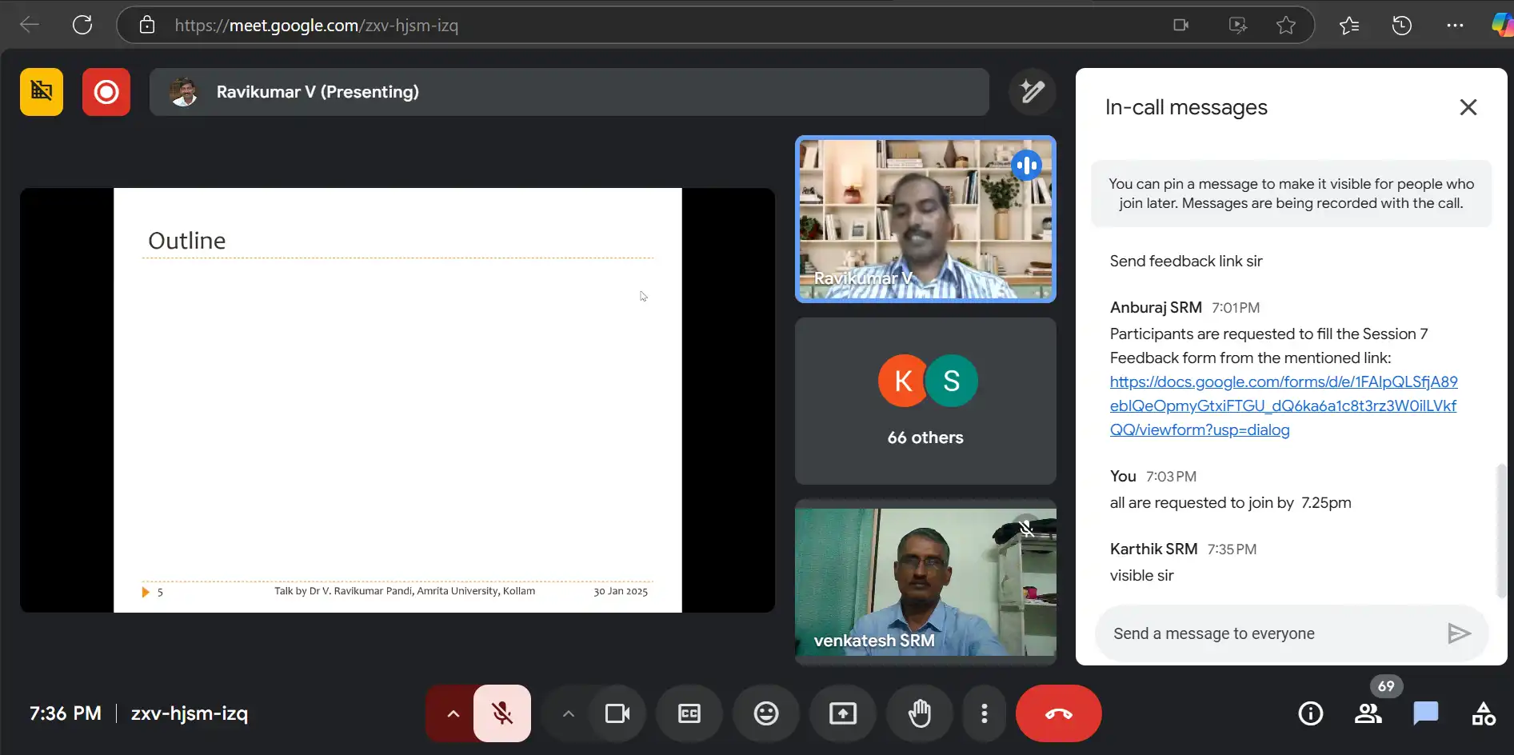
Task: Expand audio settings chevron beside microphone
Action: [453, 713]
